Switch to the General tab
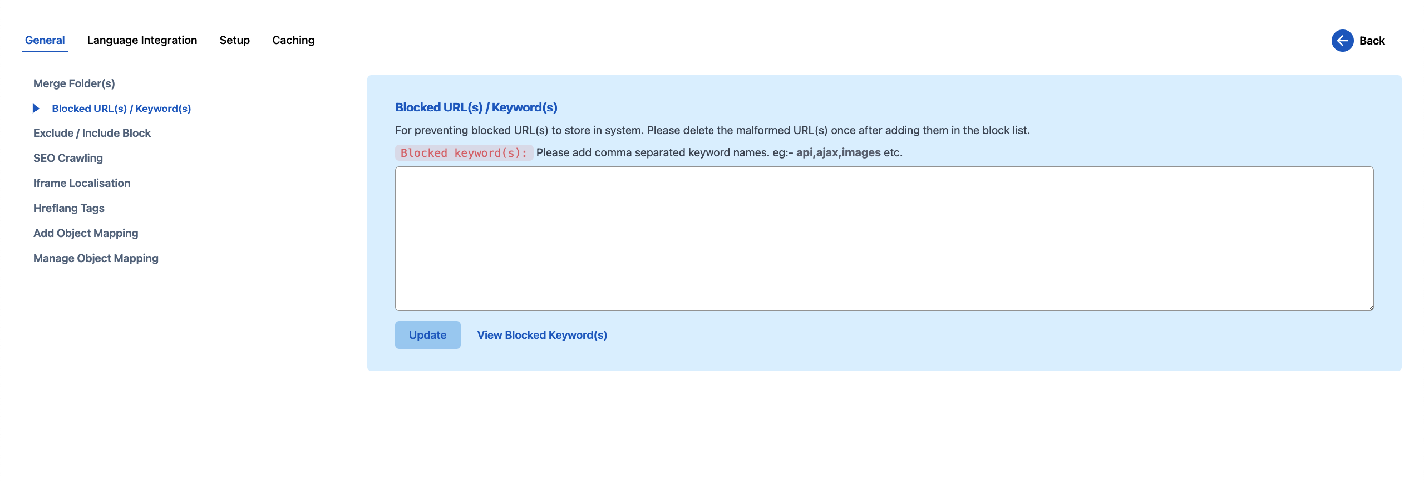The height and width of the screenshot is (483, 1424). (45, 40)
